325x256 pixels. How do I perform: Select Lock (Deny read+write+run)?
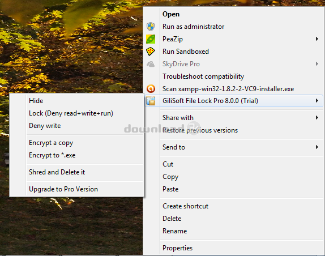(x=76, y=113)
